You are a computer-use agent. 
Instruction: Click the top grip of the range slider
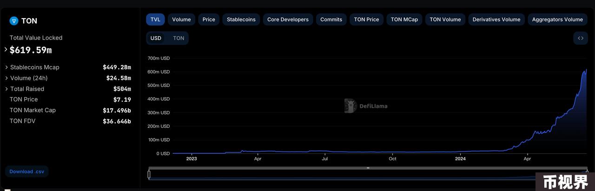(x=368, y=168)
